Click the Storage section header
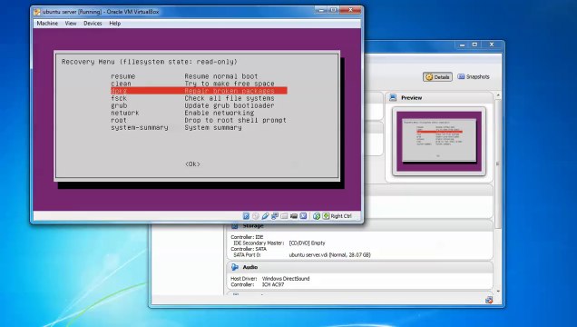The width and height of the screenshot is (577, 327). 359,225
